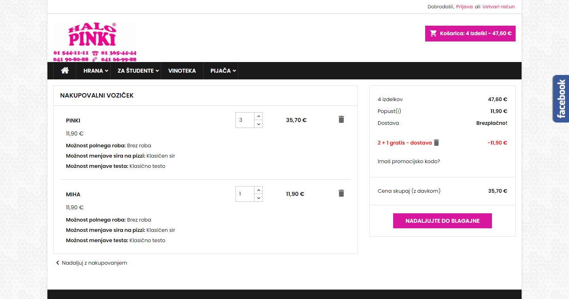This screenshot has width=569, height=299.
Task: Click the Halo Pinki logo
Action: click(x=95, y=42)
